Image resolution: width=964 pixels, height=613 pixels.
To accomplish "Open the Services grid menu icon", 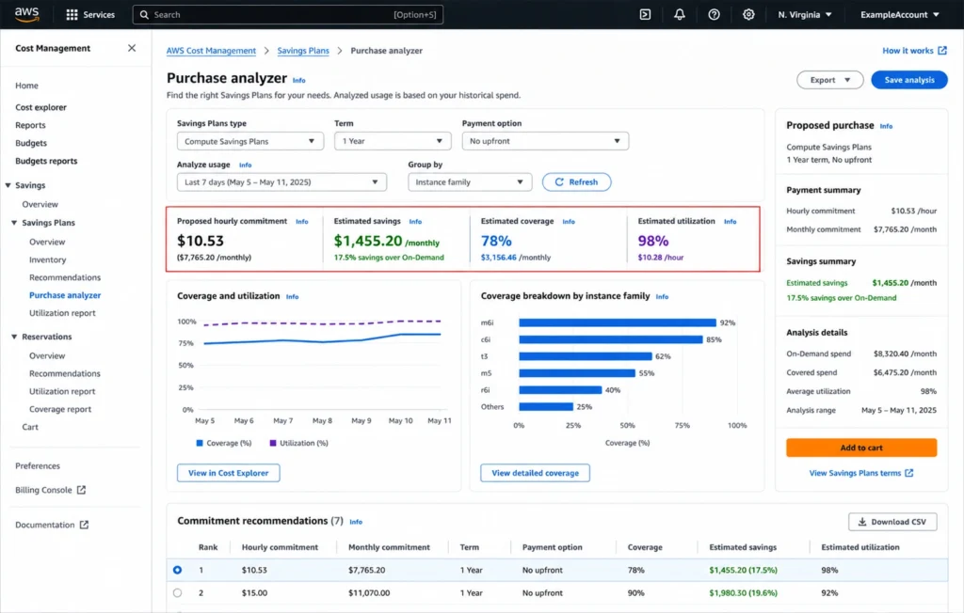I will pyautogui.click(x=72, y=15).
